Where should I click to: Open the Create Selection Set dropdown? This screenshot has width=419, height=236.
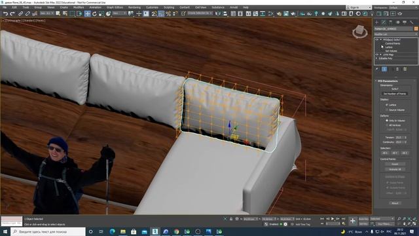200,13
